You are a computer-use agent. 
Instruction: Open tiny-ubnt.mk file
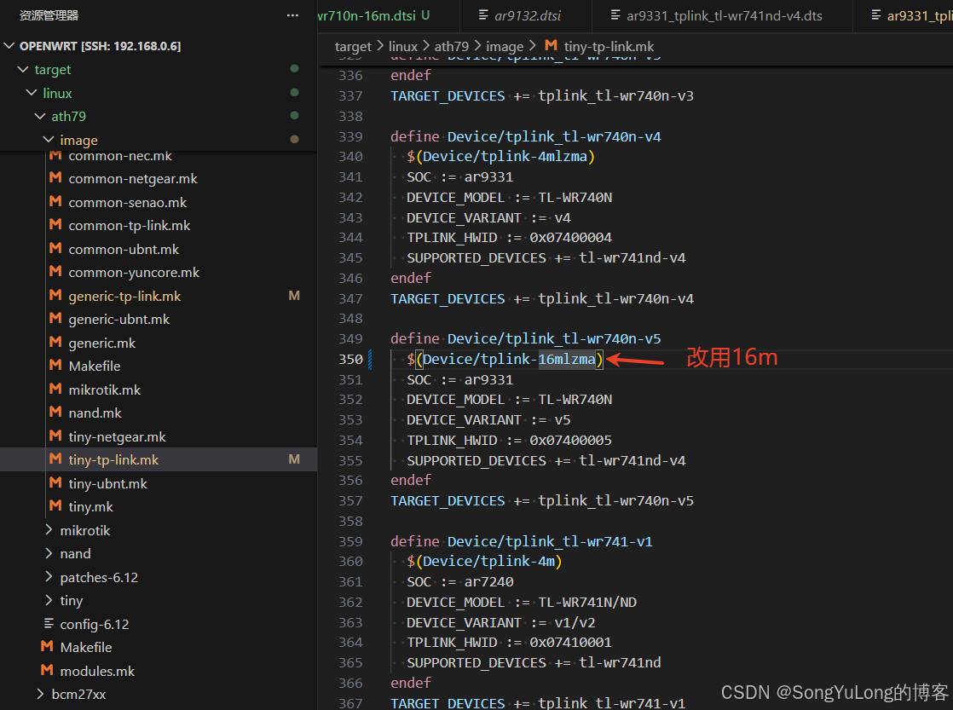pyautogui.click(x=107, y=483)
